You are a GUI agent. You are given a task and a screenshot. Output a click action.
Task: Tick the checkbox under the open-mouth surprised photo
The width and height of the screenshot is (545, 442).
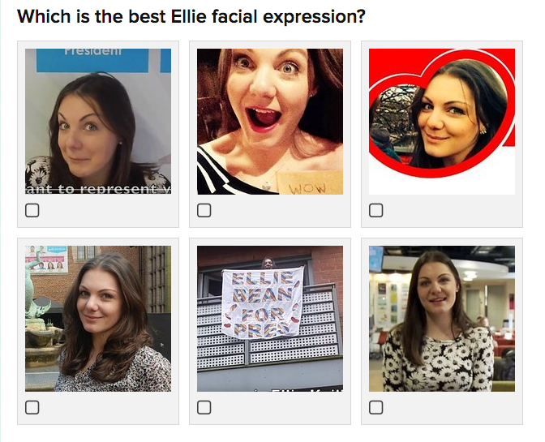[204, 210]
